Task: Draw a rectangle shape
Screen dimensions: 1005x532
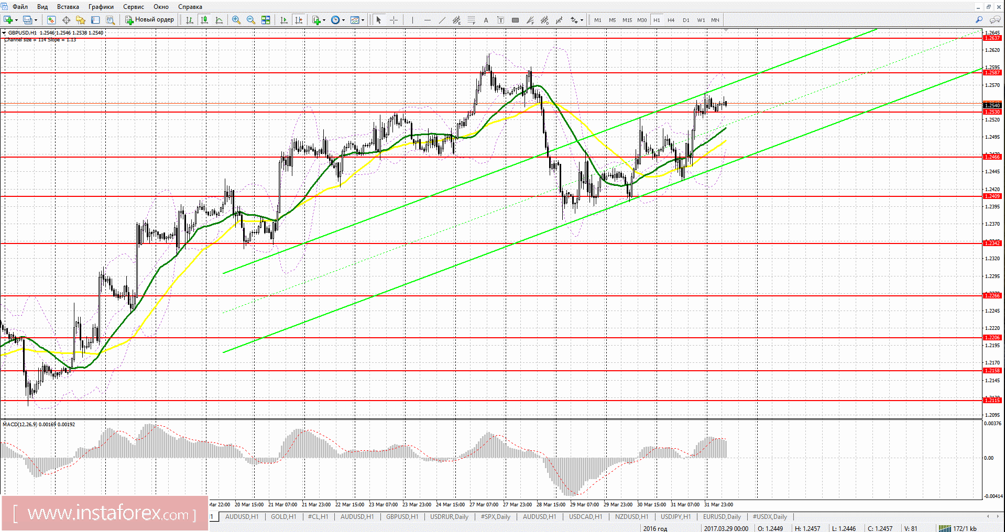Action: [515, 20]
